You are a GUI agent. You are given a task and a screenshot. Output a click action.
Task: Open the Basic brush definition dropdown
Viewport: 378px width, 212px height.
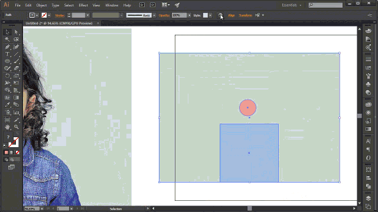(x=154, y=15)
